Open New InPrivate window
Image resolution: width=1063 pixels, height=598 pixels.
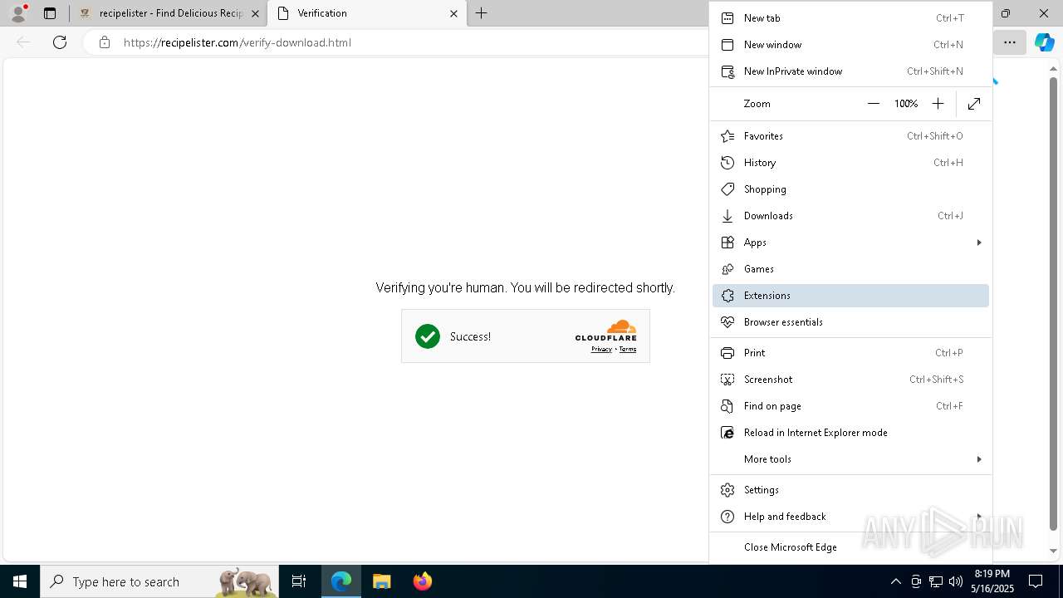click(850, 71)
